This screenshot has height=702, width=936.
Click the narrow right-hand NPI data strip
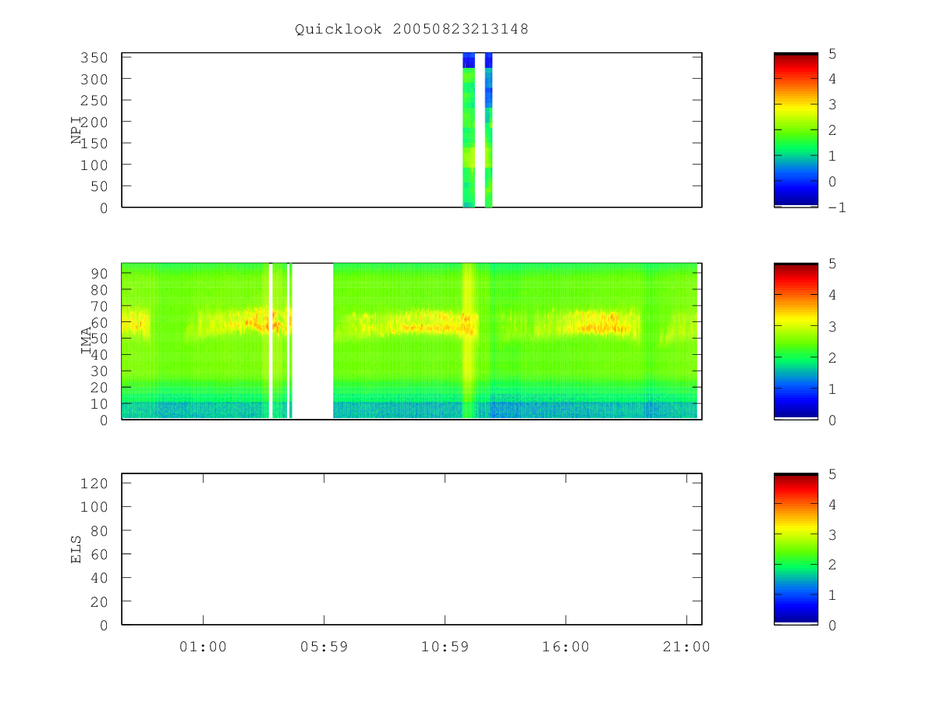click(x=488, y=130)
